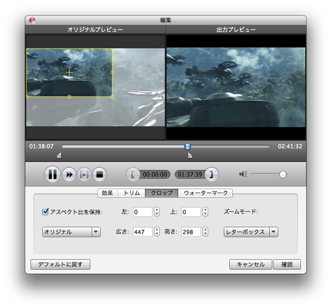Click the 00:00:00 trim start time
The width and height of the screenshot is (331, 308).
click(x=154, y=174)
